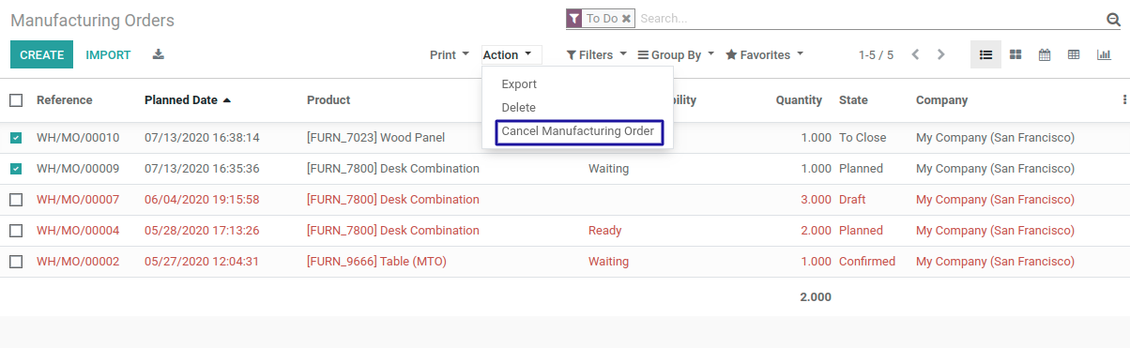Uncheck order WH/MO/00010 checkbox
Image resolution: width=1130 pixels, height=348 pixels.
tap(16, 138)
